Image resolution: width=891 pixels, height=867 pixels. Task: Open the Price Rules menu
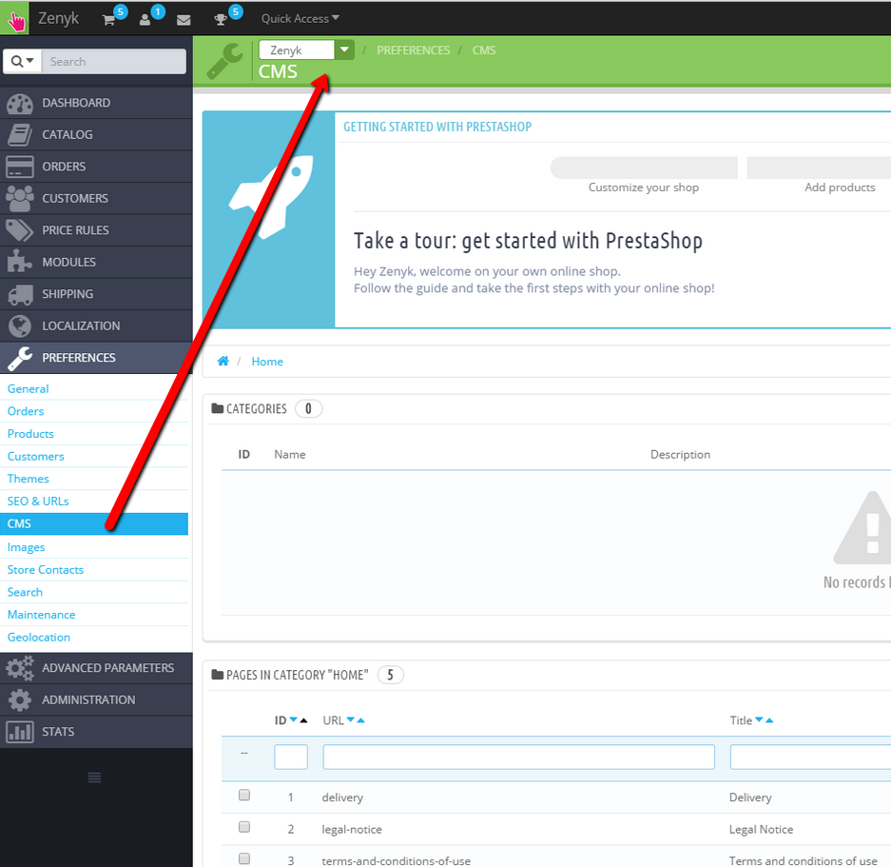tap(96, 230)
